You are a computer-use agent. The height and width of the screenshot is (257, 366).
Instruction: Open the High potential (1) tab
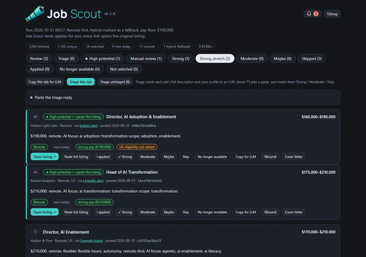click(102, 59)
